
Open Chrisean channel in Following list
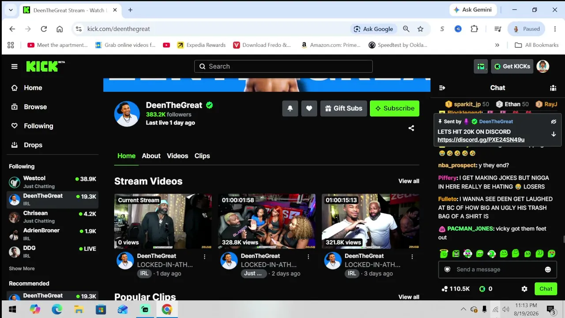pyautogui.click(x=53, y=217)
